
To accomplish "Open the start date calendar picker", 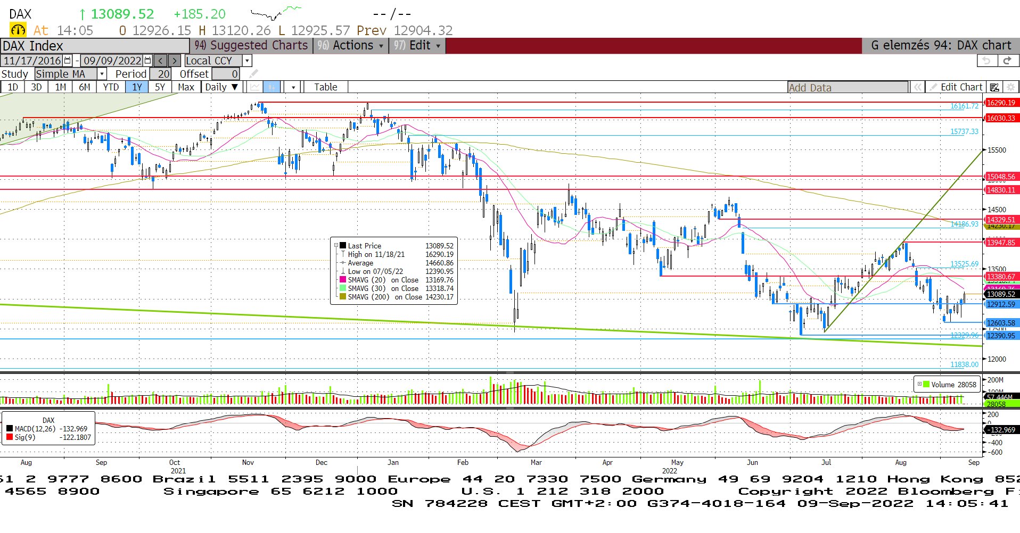I will point(68,61).
